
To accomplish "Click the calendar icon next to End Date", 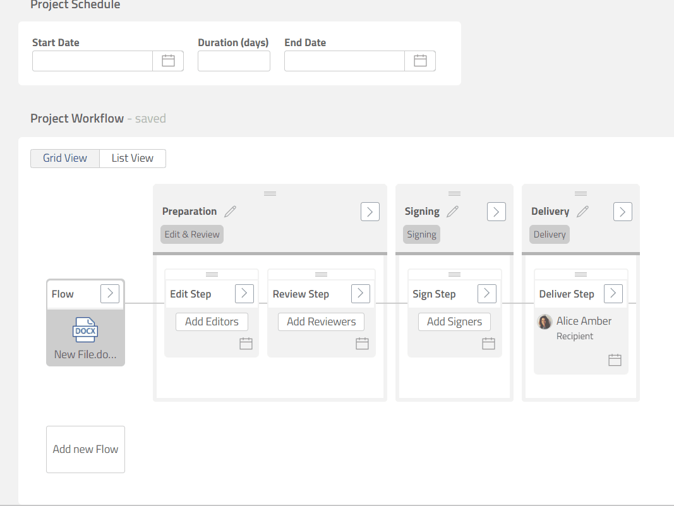I will (x=420, y=61).
